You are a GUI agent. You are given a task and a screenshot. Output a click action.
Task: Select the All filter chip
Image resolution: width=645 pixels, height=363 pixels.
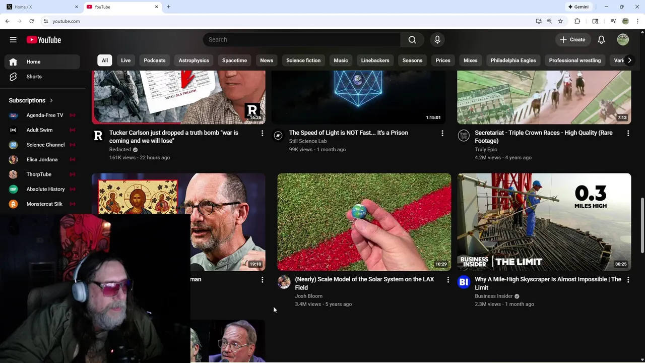(105, 60)
